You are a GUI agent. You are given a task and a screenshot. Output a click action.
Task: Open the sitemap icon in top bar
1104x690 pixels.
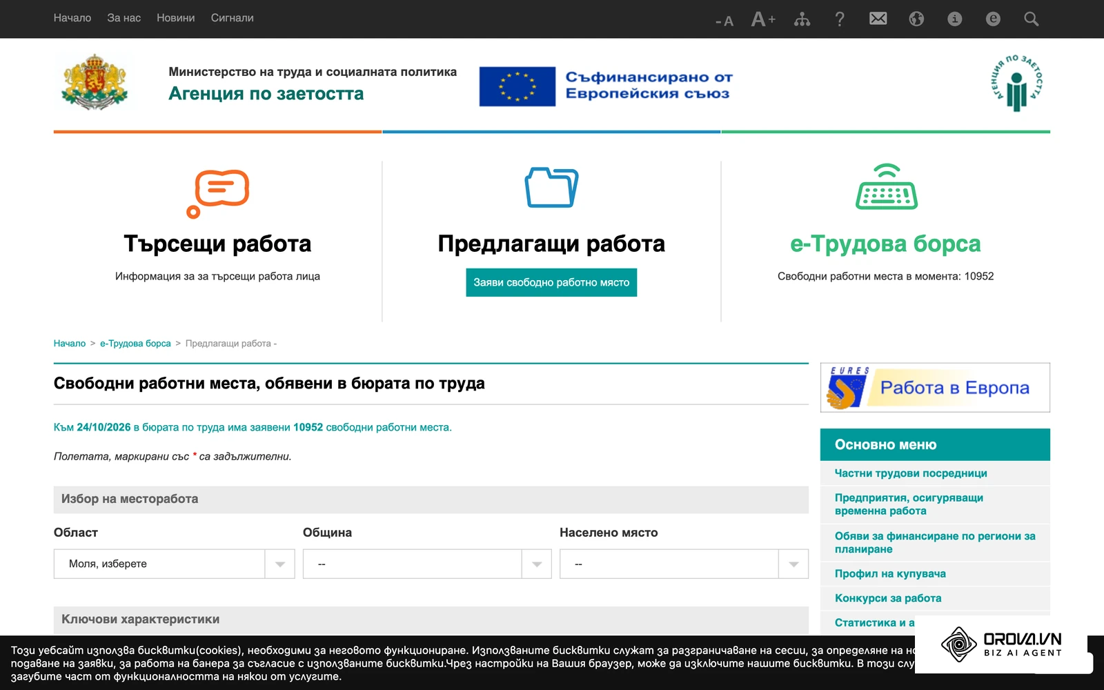pos(802,19)
